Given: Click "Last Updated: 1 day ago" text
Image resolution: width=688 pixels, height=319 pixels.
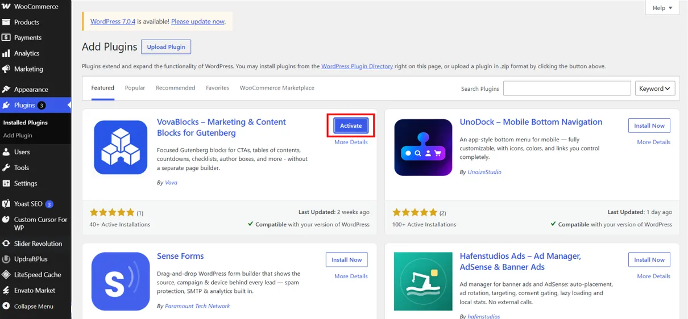Looking at the screenshot, I should (x=640, y=212).
